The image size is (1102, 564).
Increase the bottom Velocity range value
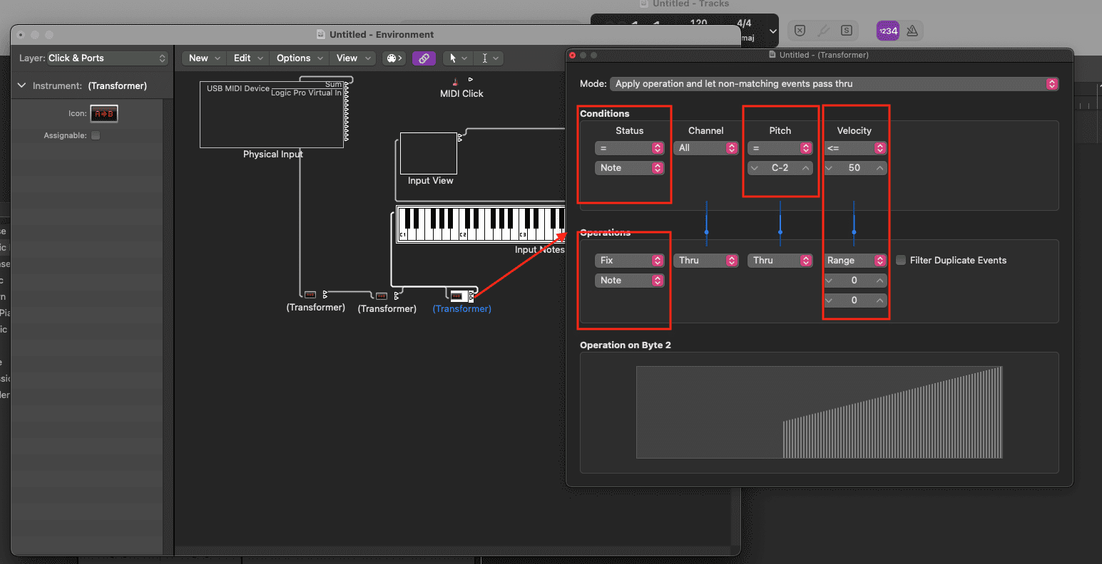click(x=880, y=301)
